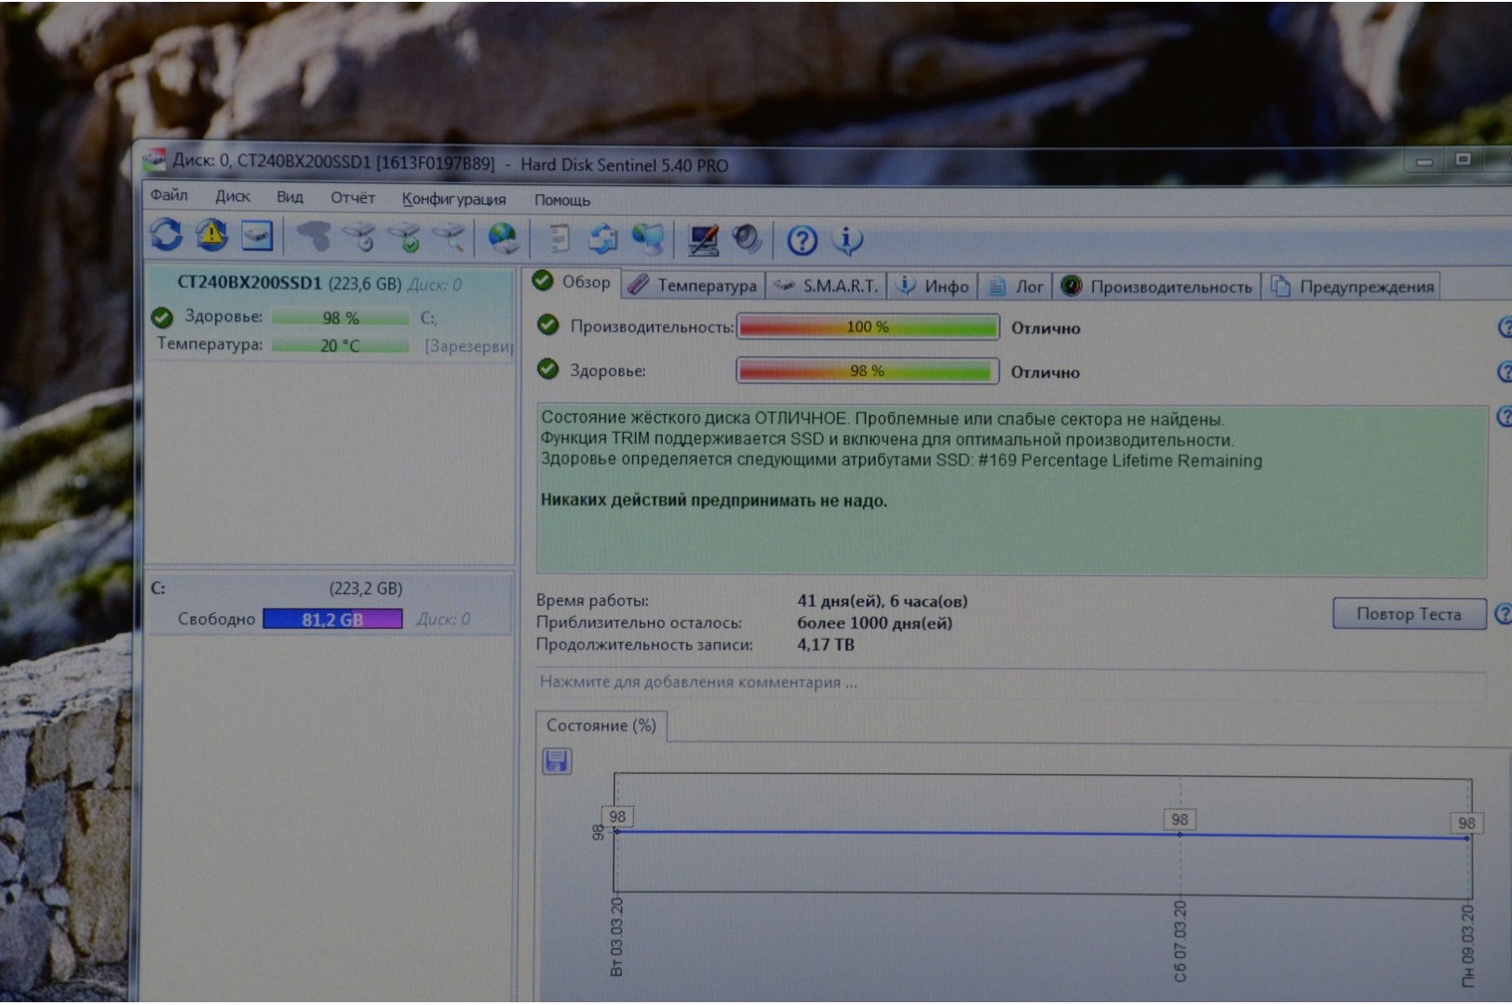Click the document report toolbar icon
The image size is (1512, 1005).
(559, 239)
